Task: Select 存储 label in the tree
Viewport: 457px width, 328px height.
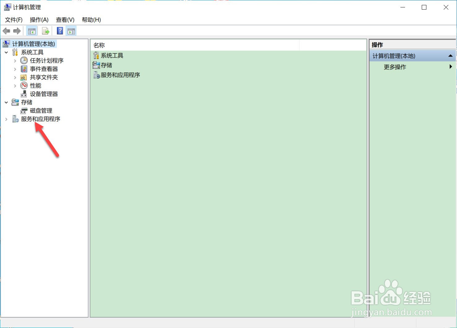Action: pyautogui.click(x=27, y=102)
